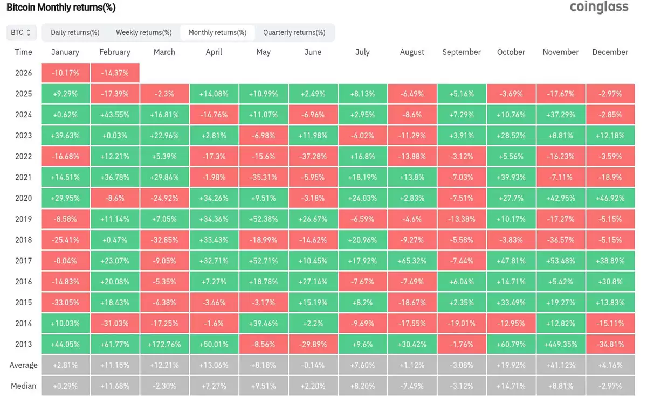This screenshot has height=398, width=647.
Task: Click the December column header
Action: 610,52
